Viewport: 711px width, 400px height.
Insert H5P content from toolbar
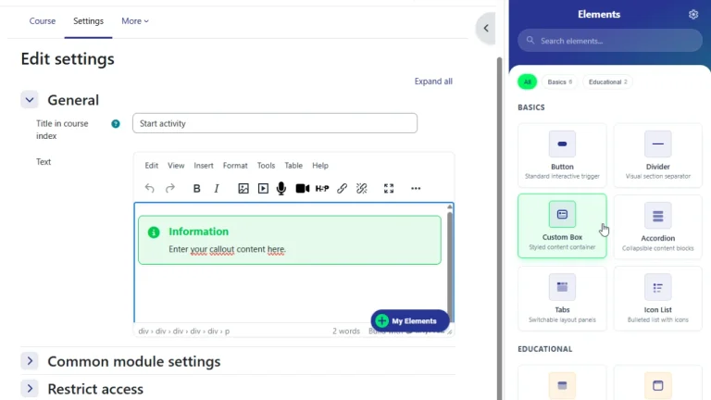[322, 188]
